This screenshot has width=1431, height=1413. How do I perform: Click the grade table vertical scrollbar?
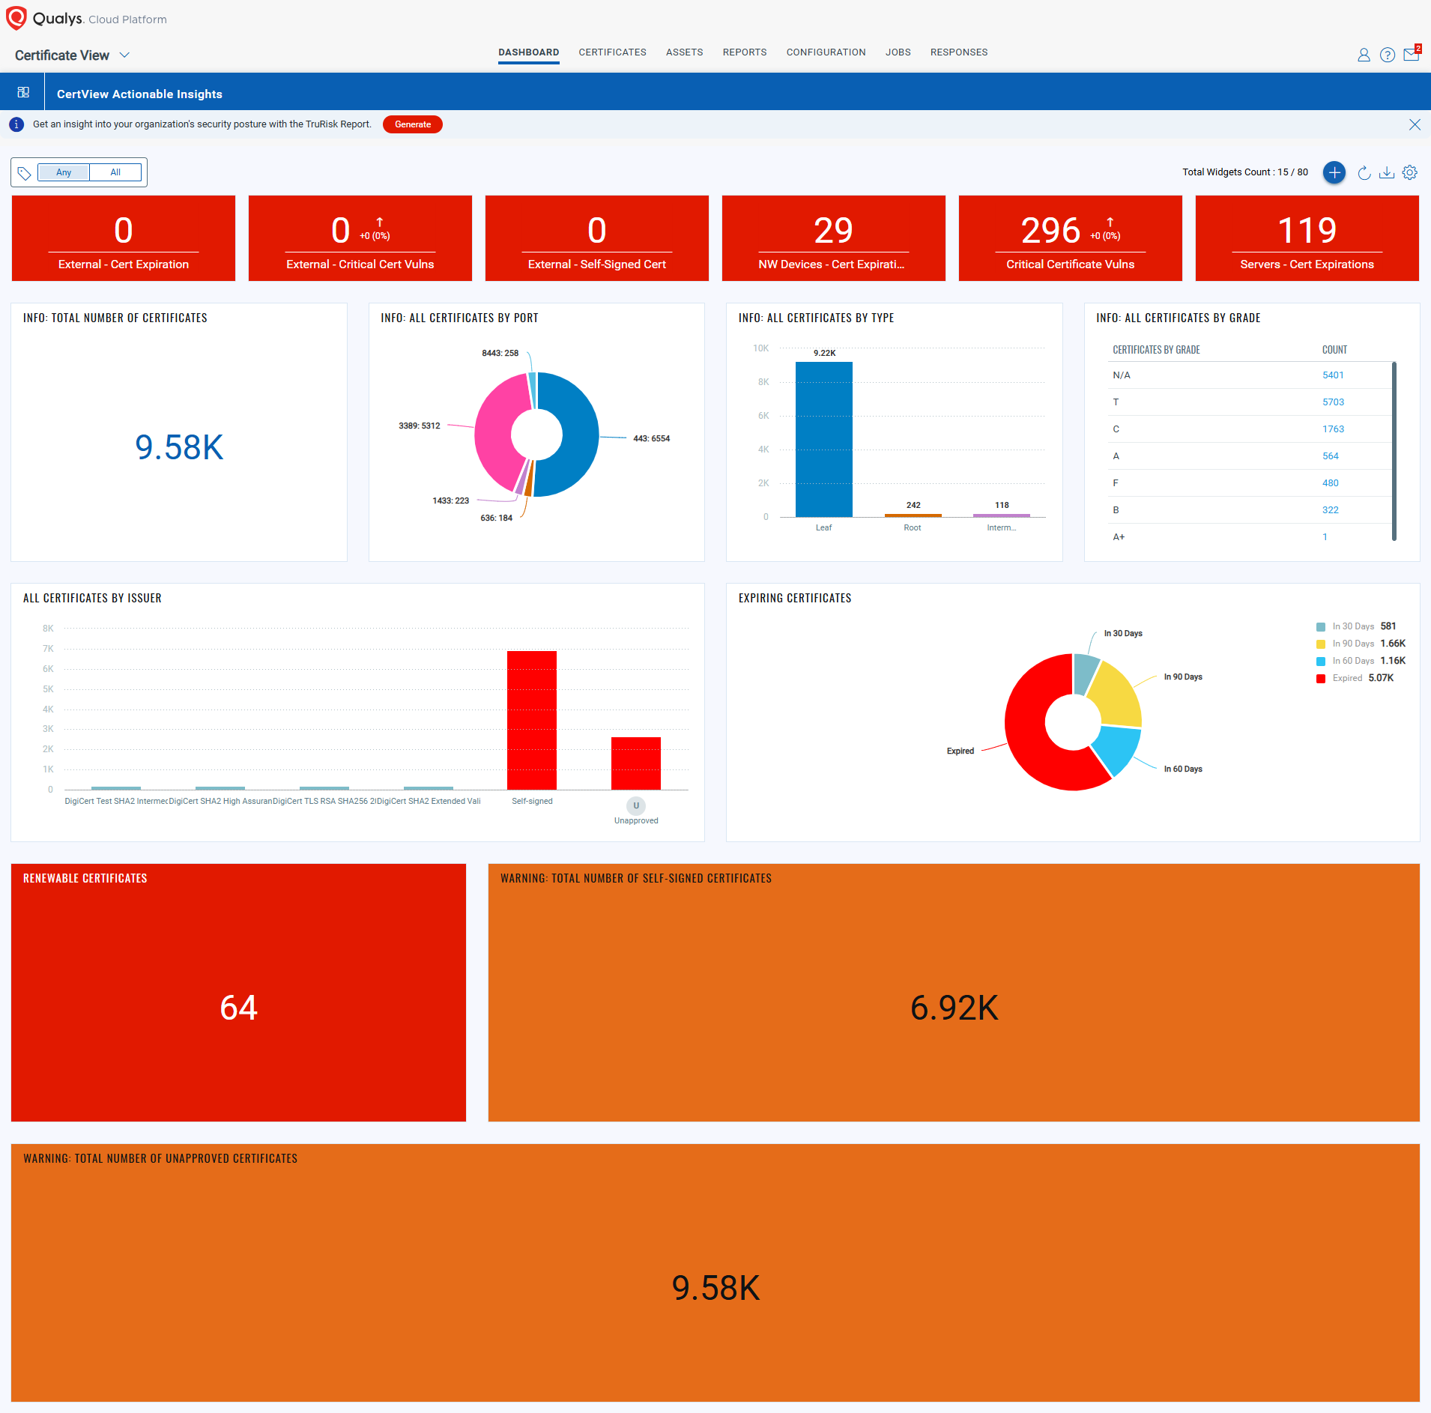click(1394, 450)
